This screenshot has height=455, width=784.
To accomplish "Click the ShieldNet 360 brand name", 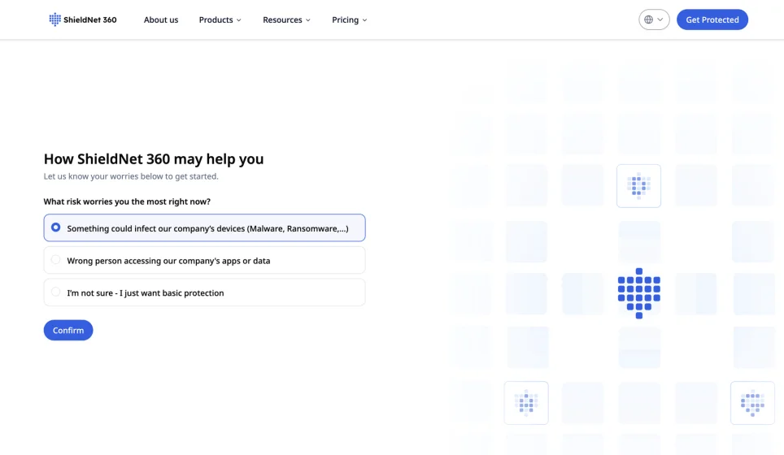I will pos(90,20).
